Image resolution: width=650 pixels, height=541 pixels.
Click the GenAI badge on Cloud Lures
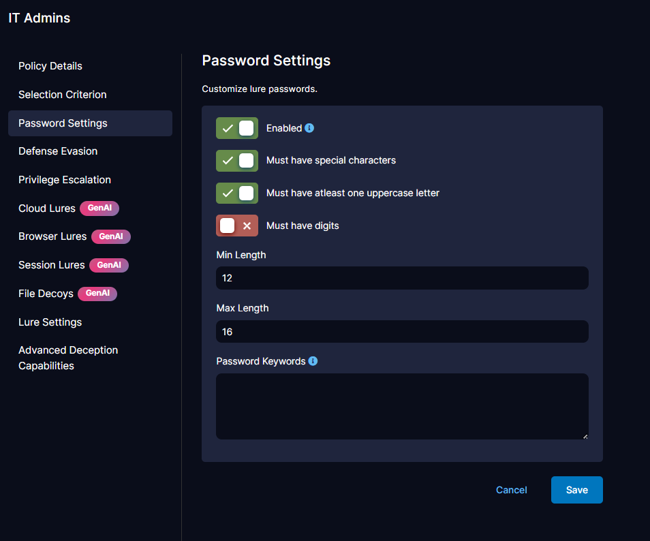(99, 208)
